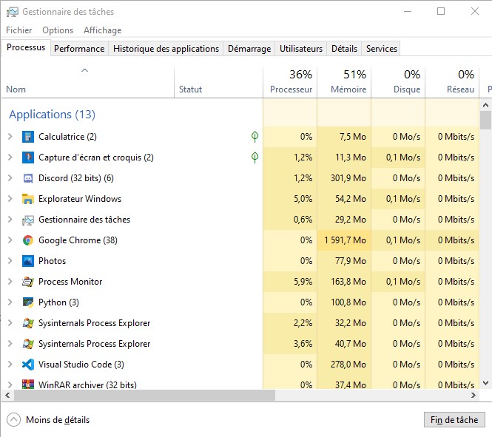The image size is (492, 437).
Task: Open the Options menu
Action: point(58,30)
